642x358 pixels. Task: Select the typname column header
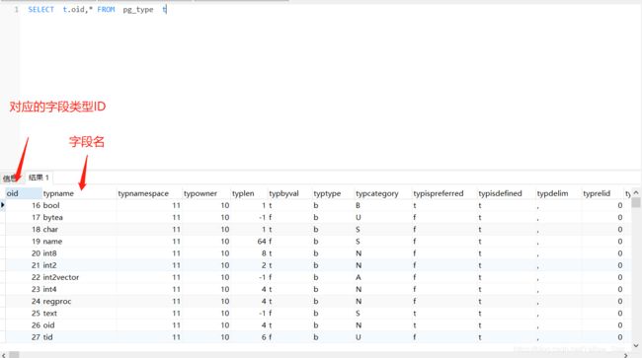tap(79, 193)
